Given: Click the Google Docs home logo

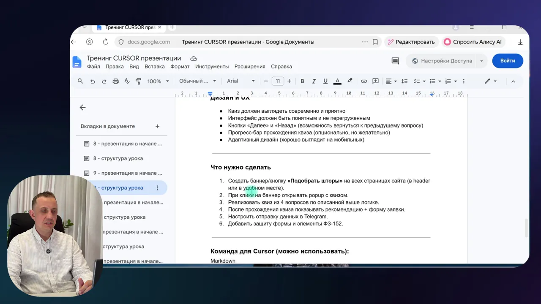Looking at the screenshot, I should tap(77, 62).
